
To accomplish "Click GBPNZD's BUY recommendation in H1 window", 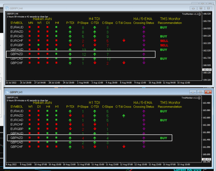I will (163, 138).
